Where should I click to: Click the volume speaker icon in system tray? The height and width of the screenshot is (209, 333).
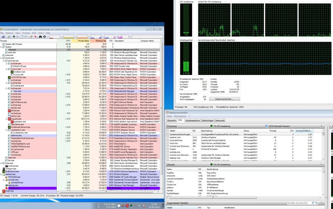[x=140, y=206]
